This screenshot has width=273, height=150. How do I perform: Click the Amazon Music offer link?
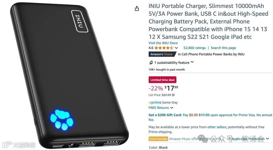coord(195,139)
